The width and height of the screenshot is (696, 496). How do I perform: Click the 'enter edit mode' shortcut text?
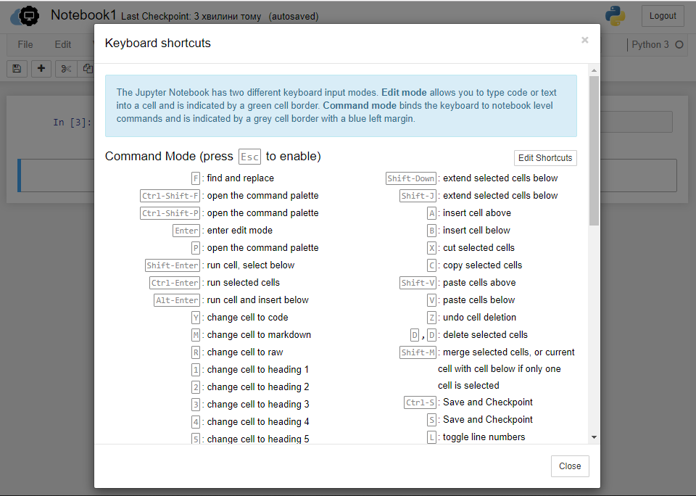click(240, 231)
